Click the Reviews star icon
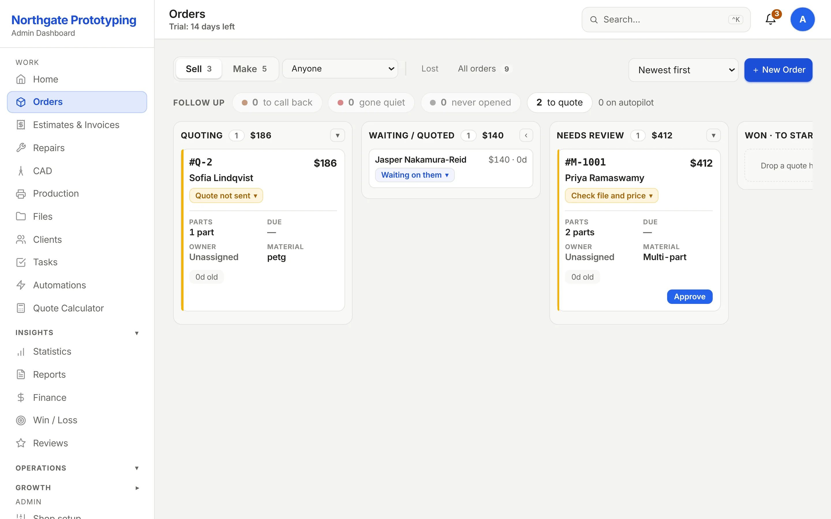 [x=21, y=443]
